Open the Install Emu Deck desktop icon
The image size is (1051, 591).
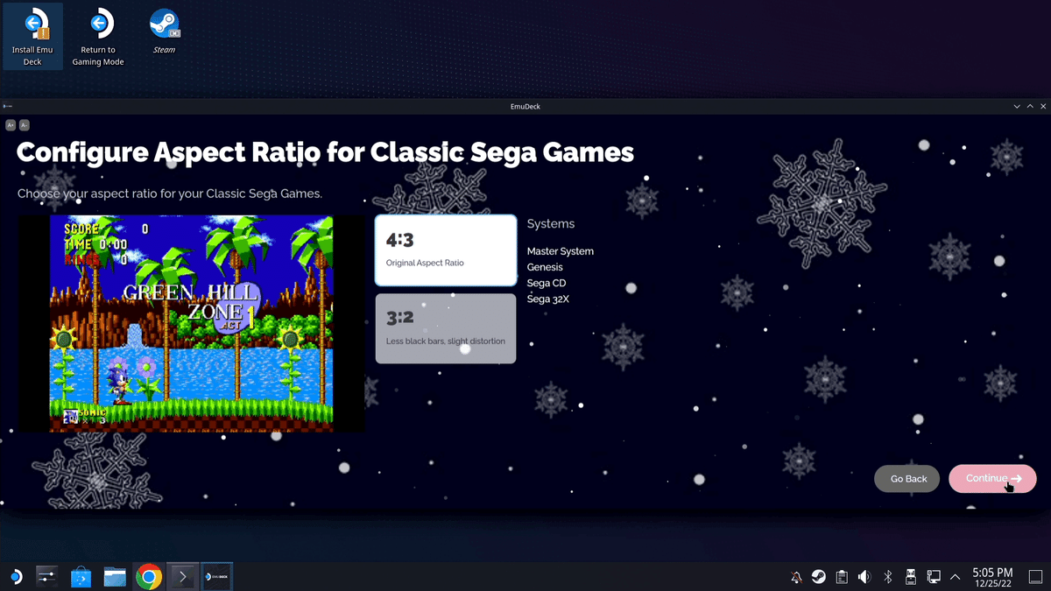click(x=32, y=38)
